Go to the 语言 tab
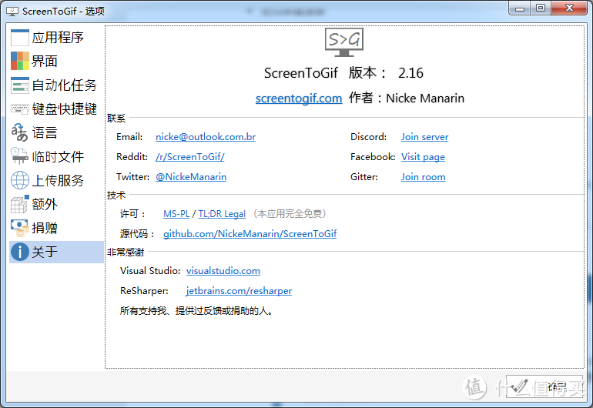This screenshot has width=593, height=408. [56, 132]
